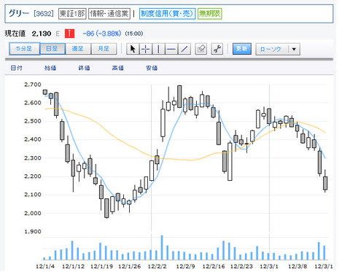Click the eraser tool icon
The height and width of the screenshot is (272, 350).
point(201,49)
